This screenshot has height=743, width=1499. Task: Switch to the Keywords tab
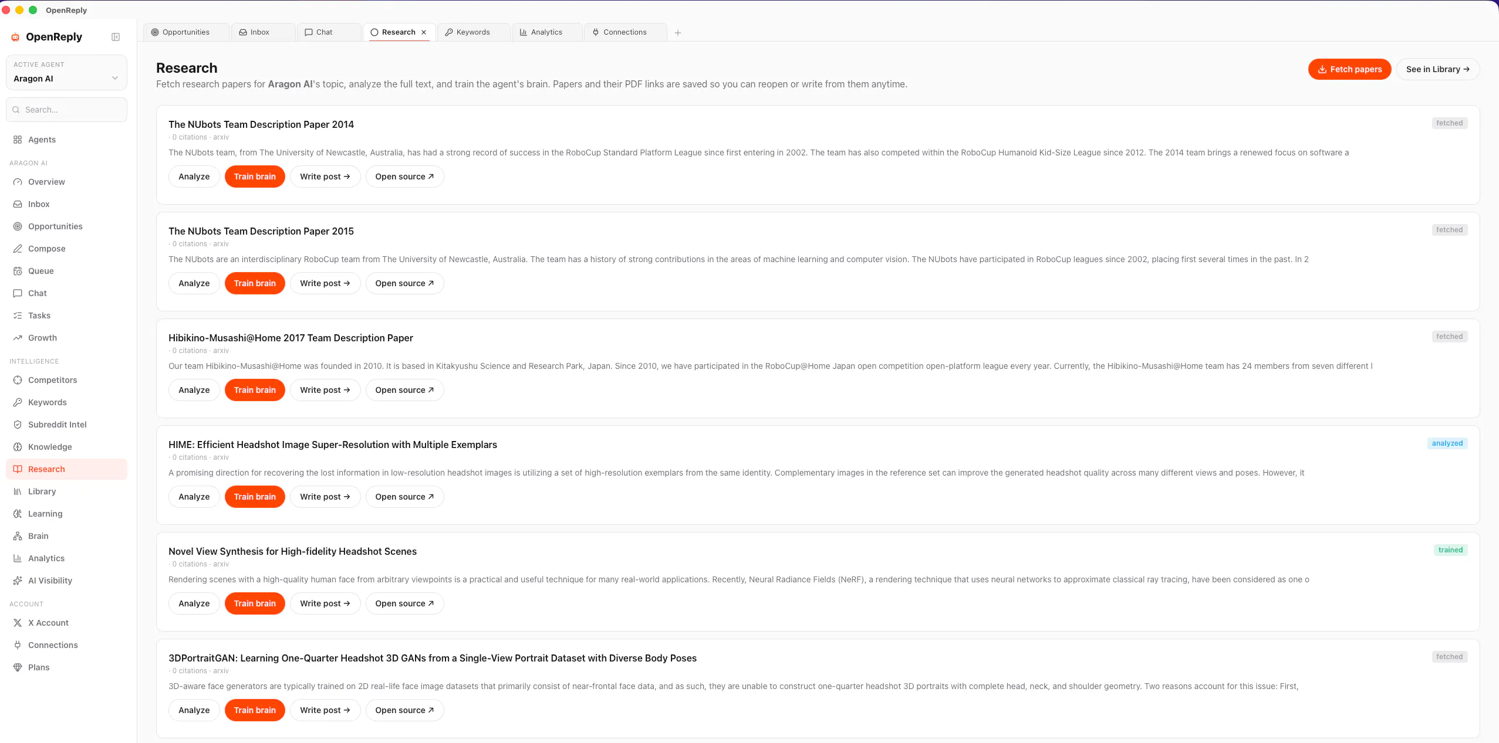pyautogui.click(x=474, y=32)
